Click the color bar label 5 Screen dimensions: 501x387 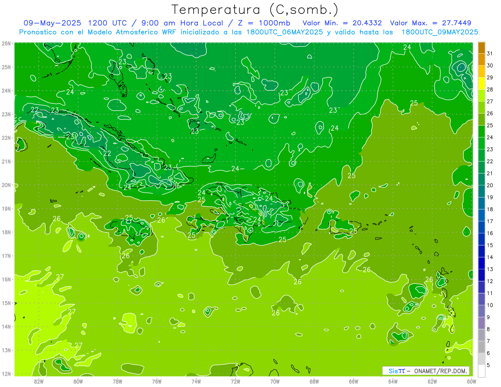point(488,365)
